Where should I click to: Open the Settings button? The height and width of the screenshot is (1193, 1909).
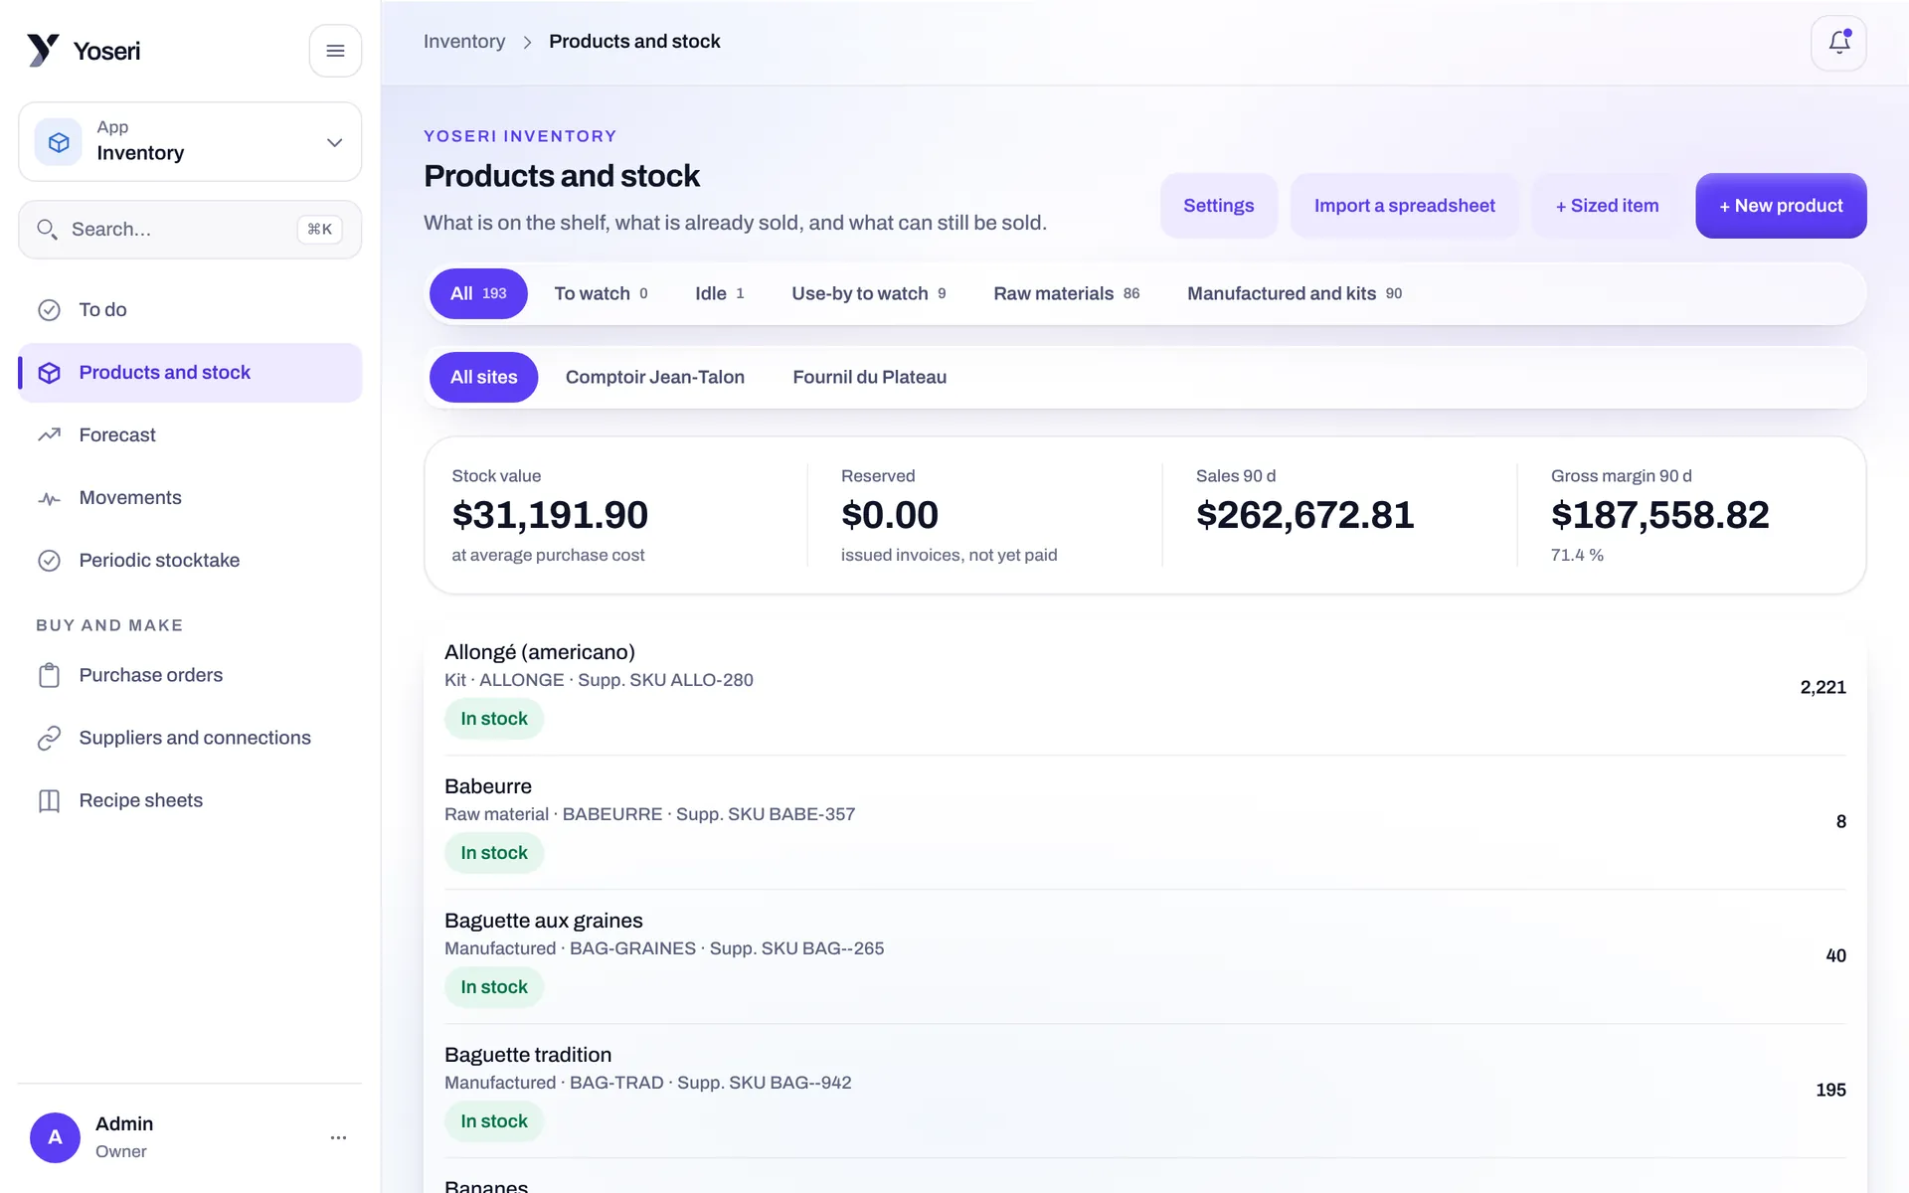[1218, 206]
